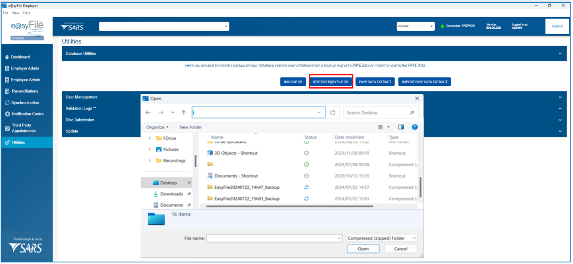
Task: Click the RESTORE E@SYFILE DB button
Action: [x=331, y=82]
